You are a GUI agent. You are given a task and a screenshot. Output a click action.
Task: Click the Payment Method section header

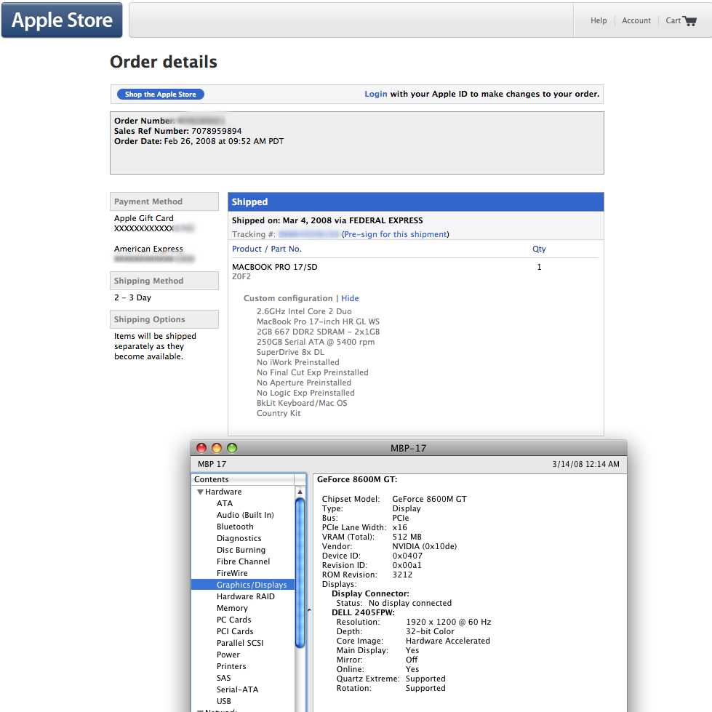coord(164,201)
